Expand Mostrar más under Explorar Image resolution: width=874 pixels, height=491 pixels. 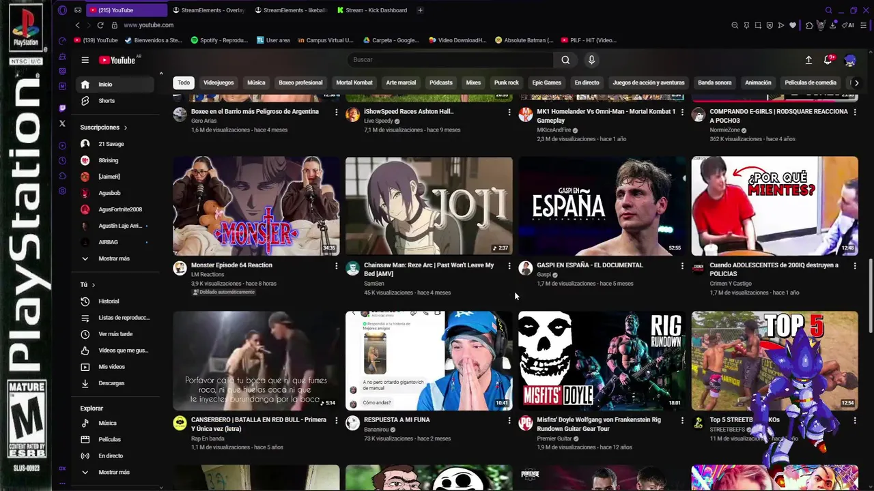click(114, 472)
